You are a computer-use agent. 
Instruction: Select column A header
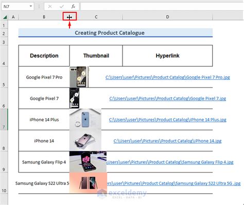point(13,17)
